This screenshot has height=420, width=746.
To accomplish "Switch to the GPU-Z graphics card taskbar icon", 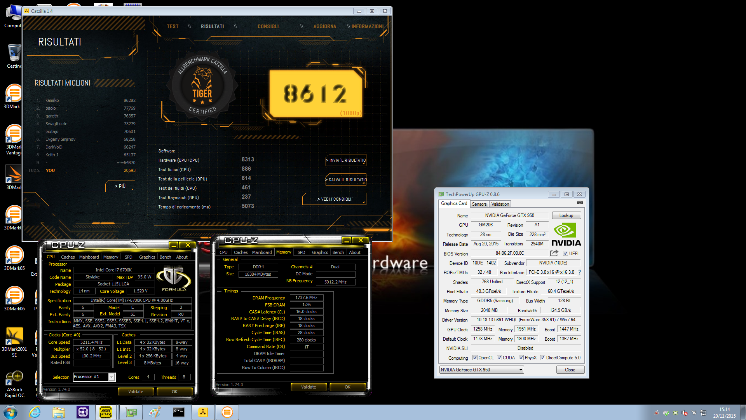I will pos(131,412).
